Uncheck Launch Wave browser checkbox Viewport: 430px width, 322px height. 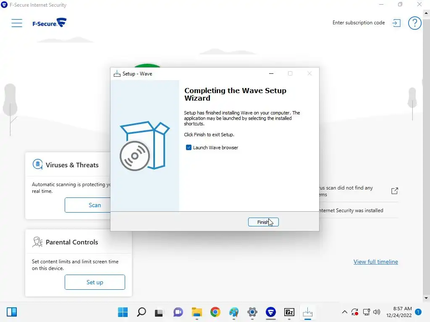[189, 148]
